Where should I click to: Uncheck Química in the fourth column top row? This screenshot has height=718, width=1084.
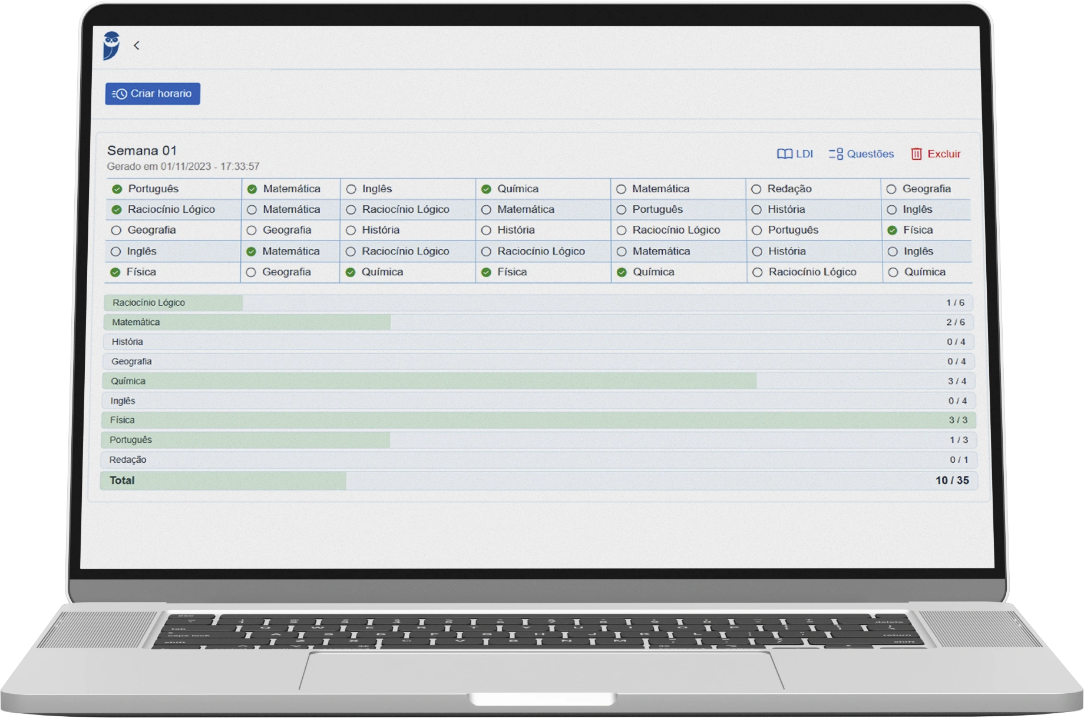[x=486, y=189]
